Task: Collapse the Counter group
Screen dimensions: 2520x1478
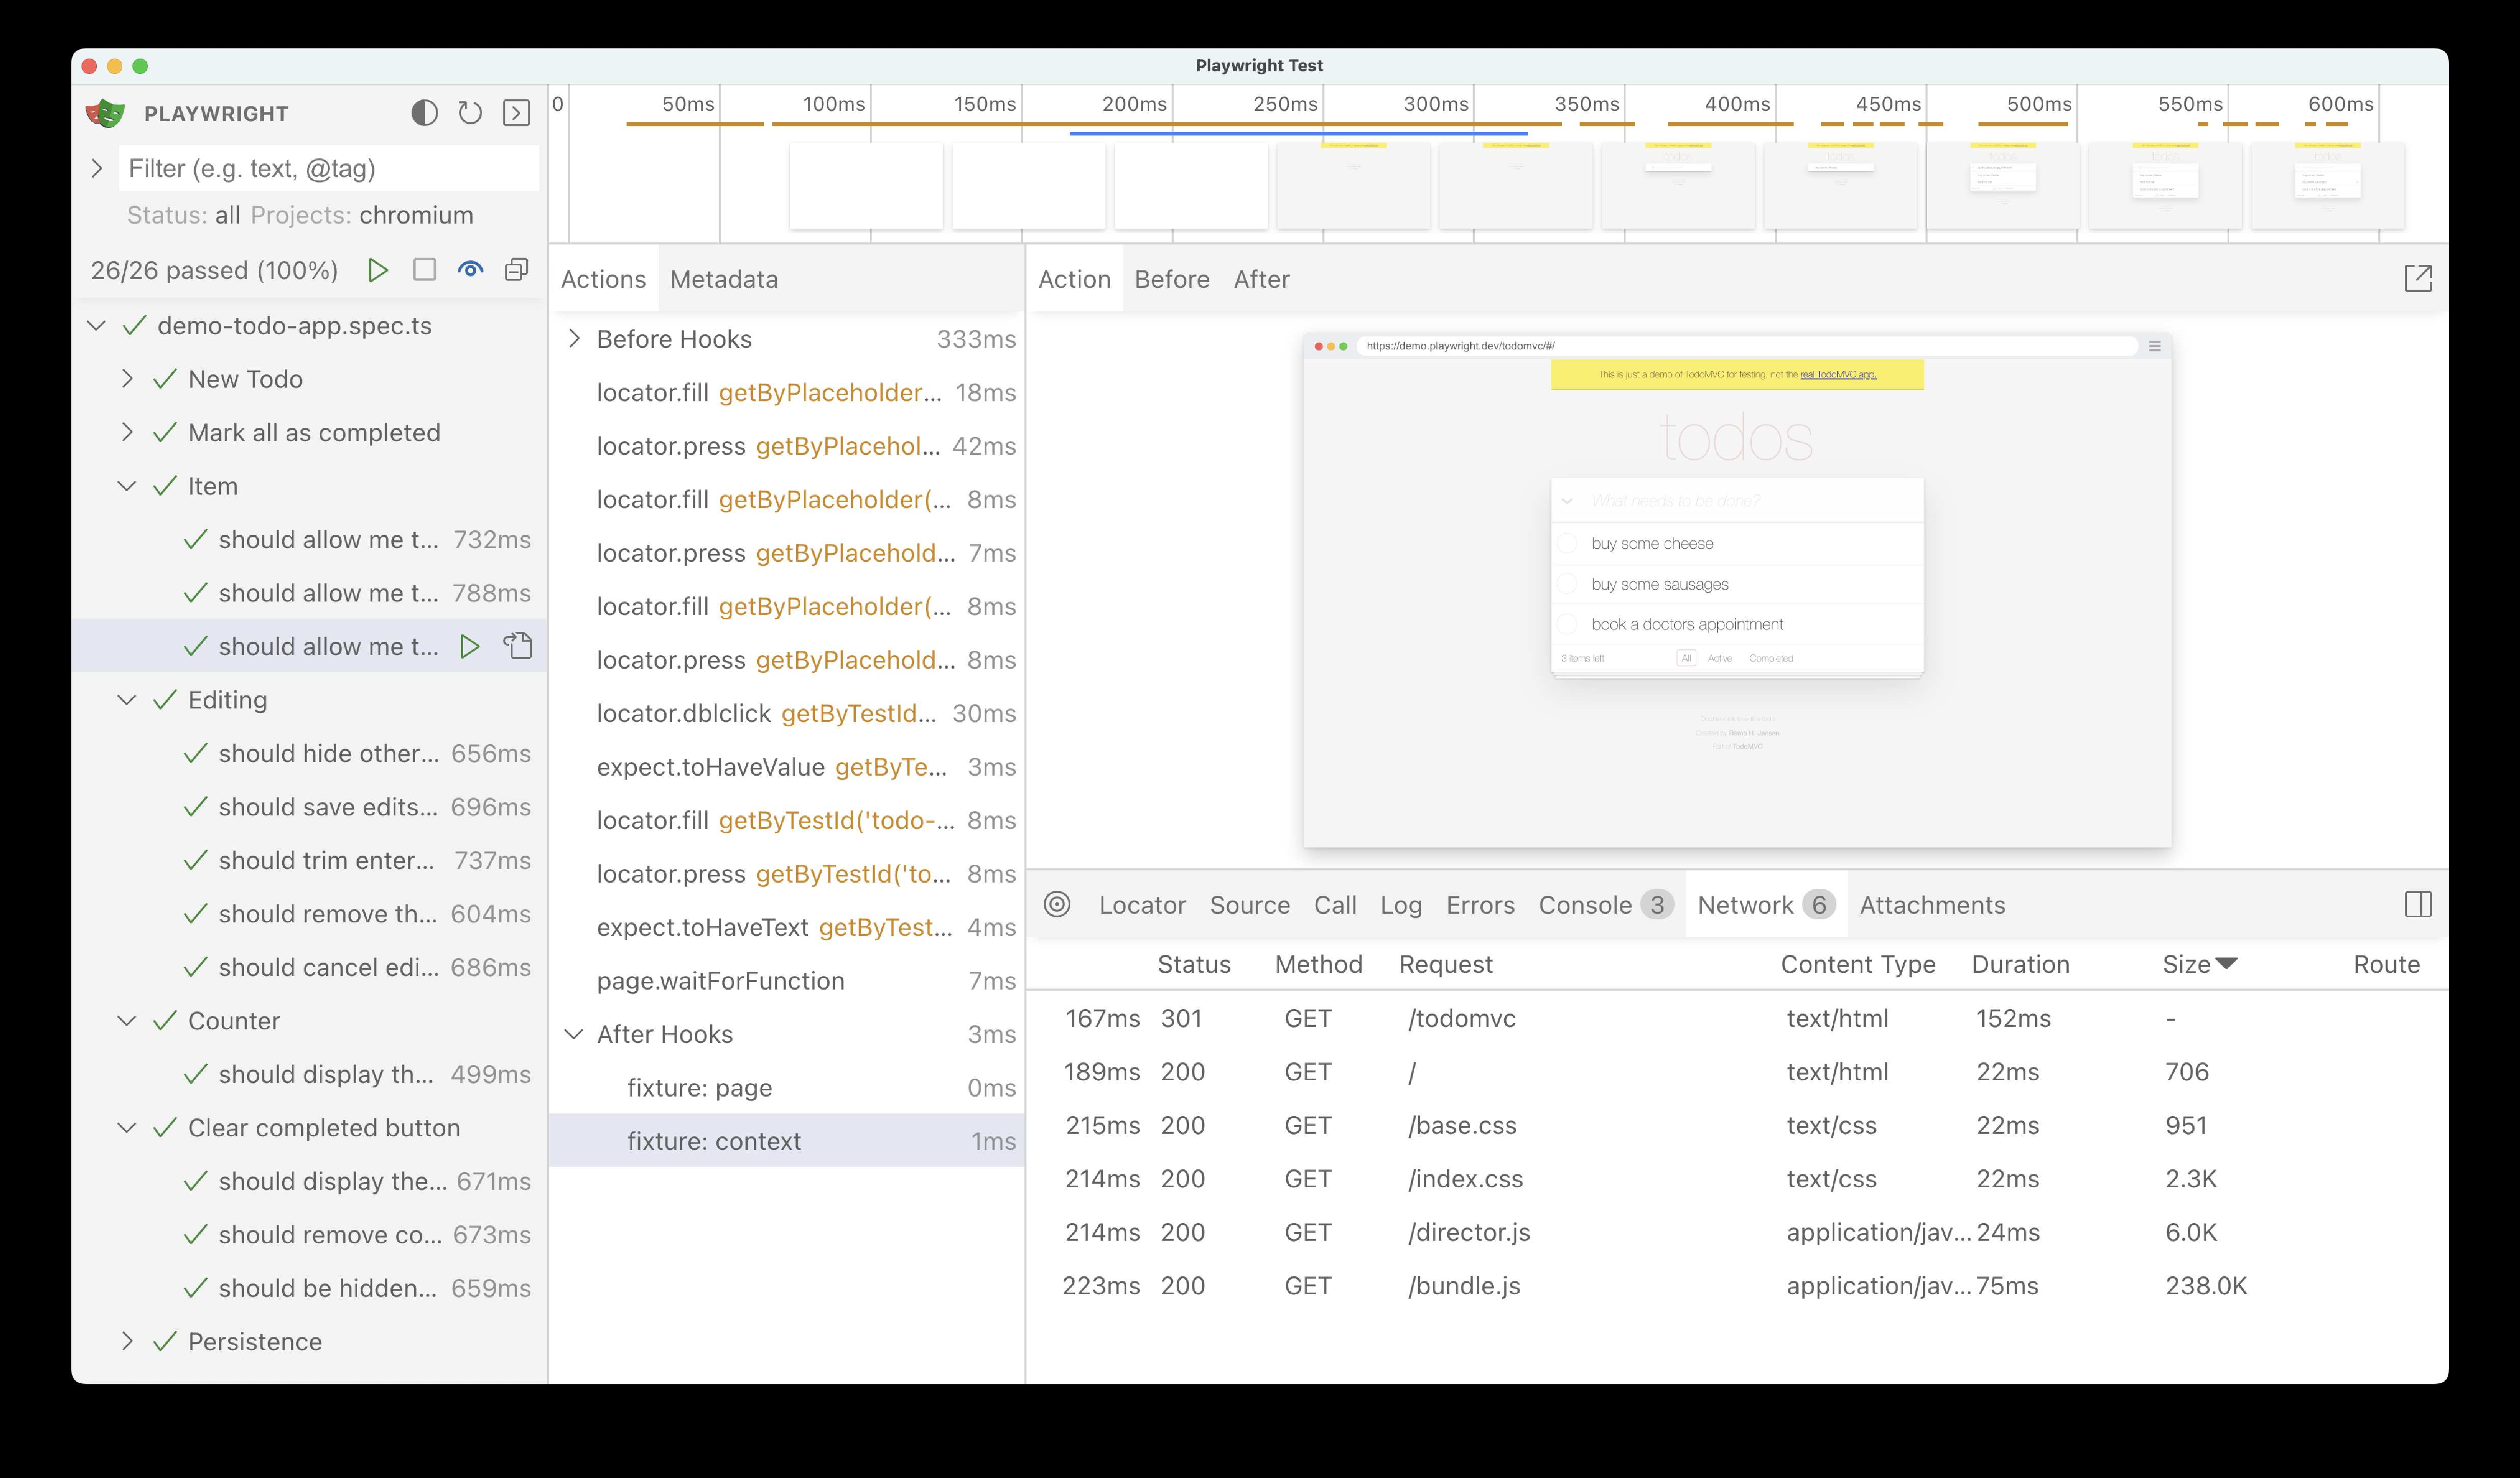Action: click(127, 1021)
